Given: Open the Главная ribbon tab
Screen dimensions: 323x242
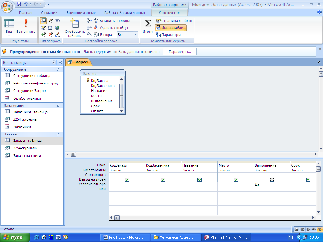Looking at the screenshot, I should [26, 13].
